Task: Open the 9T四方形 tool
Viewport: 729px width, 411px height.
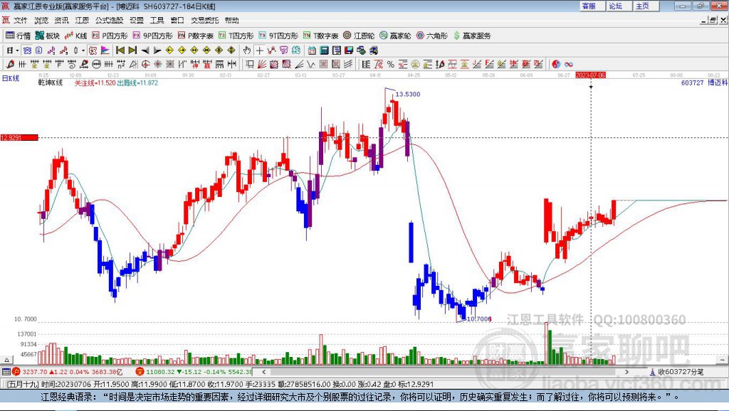Action: (x=278, y=36)
